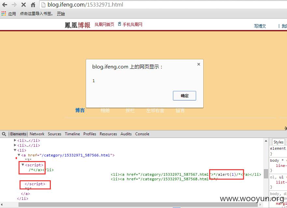The width and height of the screenshot is (287, 208).
Task: Select the 相册 page tab
Action: click(105, 110)
